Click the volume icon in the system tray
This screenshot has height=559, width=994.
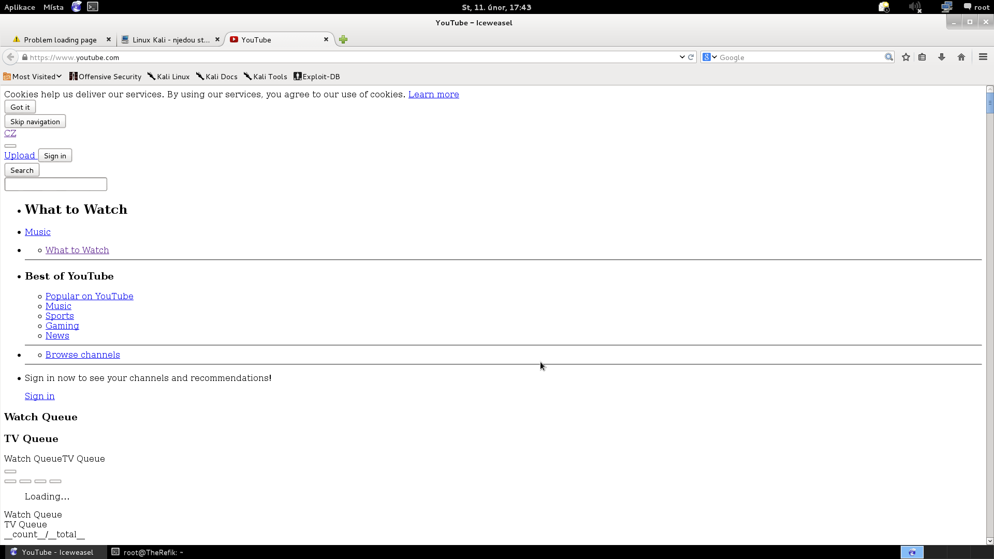pos(914,7)
